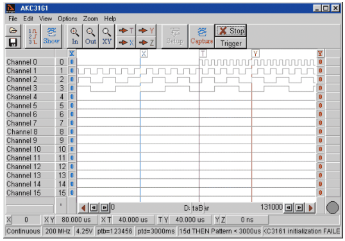
Task: Open the signal edge mode icon
Action: (x=33, y=37)
